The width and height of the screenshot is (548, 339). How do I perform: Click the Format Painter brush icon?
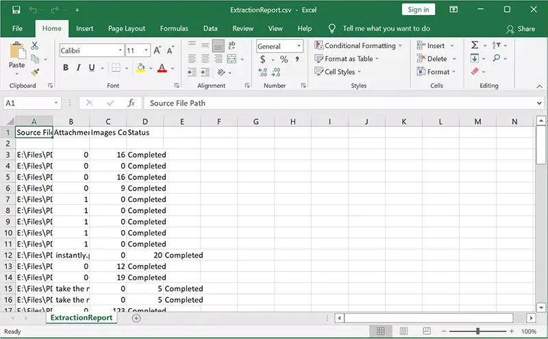click(35, 72)
